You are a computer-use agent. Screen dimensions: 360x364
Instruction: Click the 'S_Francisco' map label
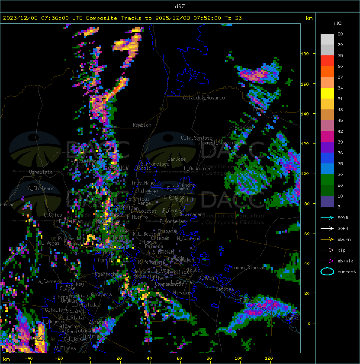[x=155, y=164]
